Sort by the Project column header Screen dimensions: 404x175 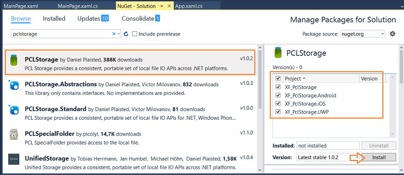321,78
